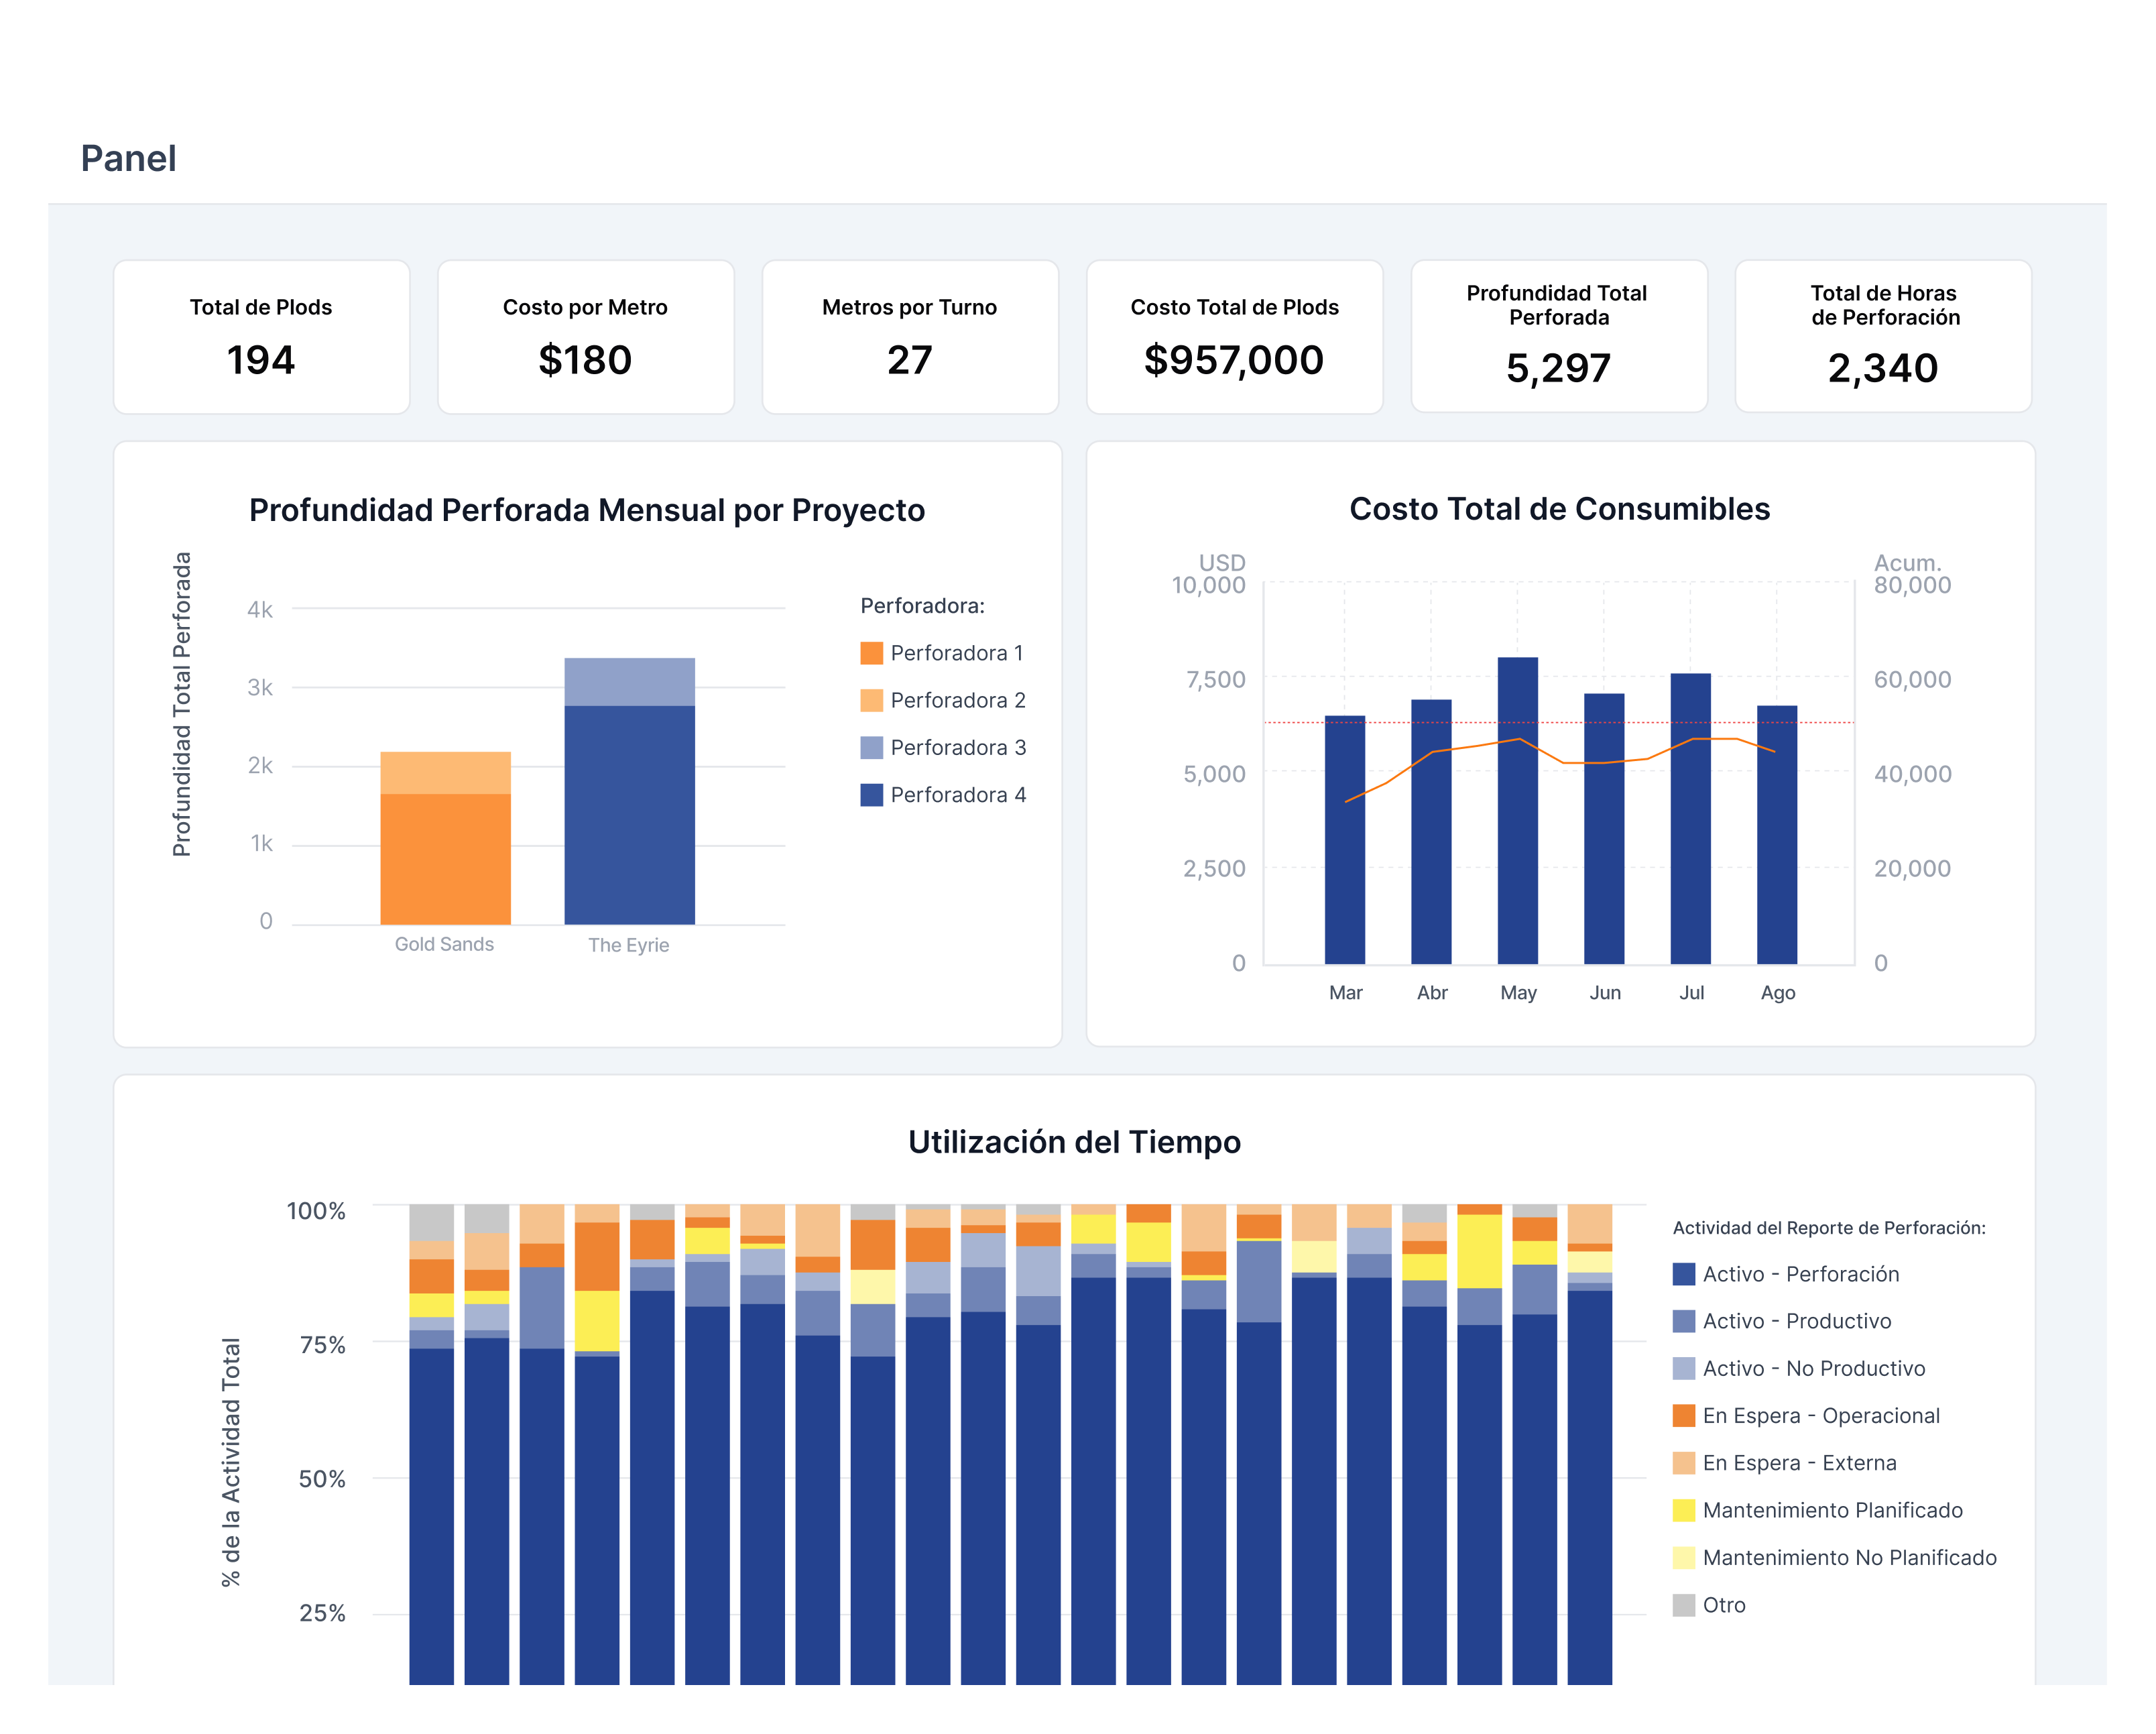This screenshot has height=1734, width=2156.
Task: Select the Gold Sands stacked bar
Action: (445, 838)
